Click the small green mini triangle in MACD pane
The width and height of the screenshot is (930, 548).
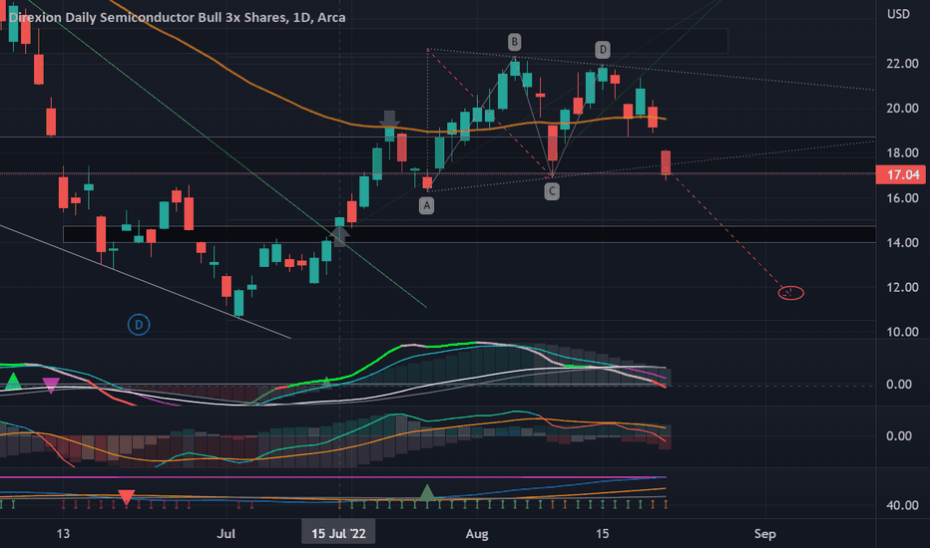(325, 383)
